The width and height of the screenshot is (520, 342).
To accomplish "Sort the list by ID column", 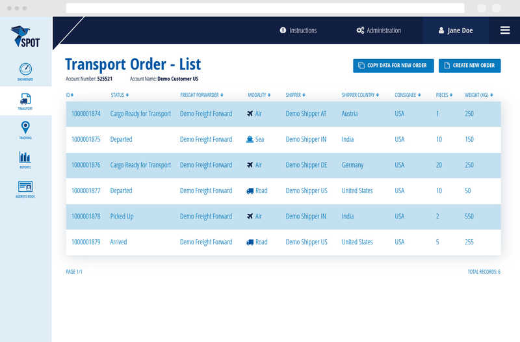I will click(70, 95).
